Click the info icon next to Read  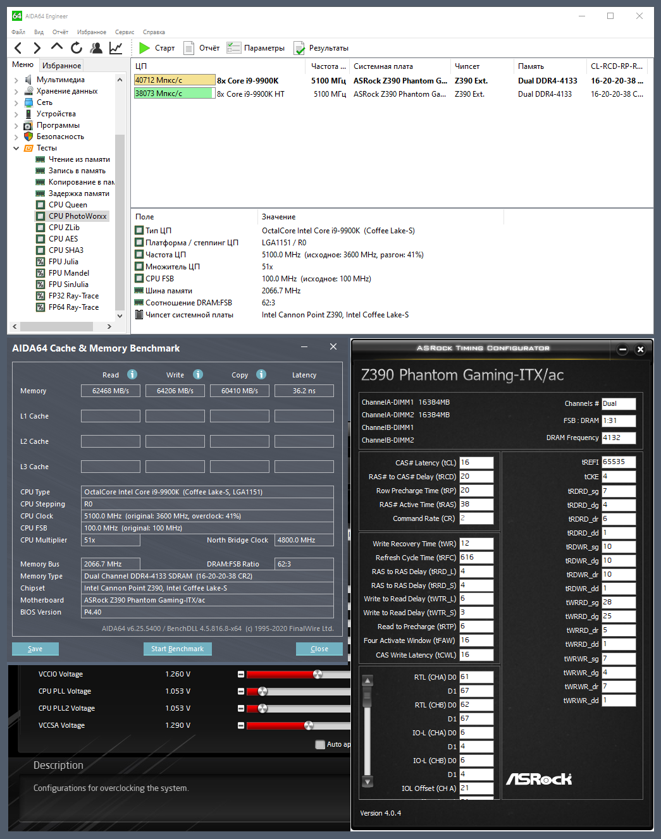pos(132,374)
